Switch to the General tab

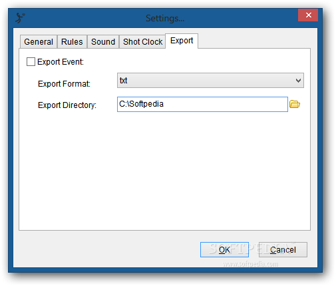click(x=39, y=41)
